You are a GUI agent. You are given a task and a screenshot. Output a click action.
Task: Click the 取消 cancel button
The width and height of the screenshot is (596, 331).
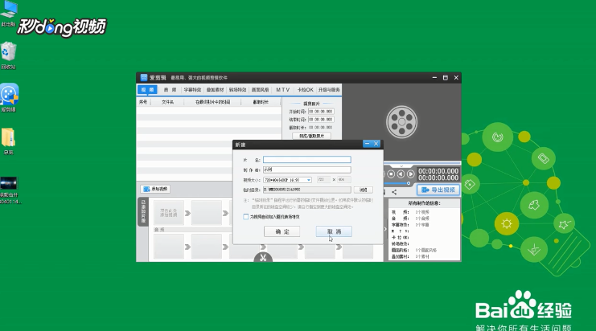coord(334,231)
